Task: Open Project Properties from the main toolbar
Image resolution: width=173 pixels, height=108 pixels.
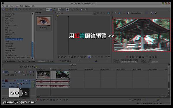Action: click(19, 10)
